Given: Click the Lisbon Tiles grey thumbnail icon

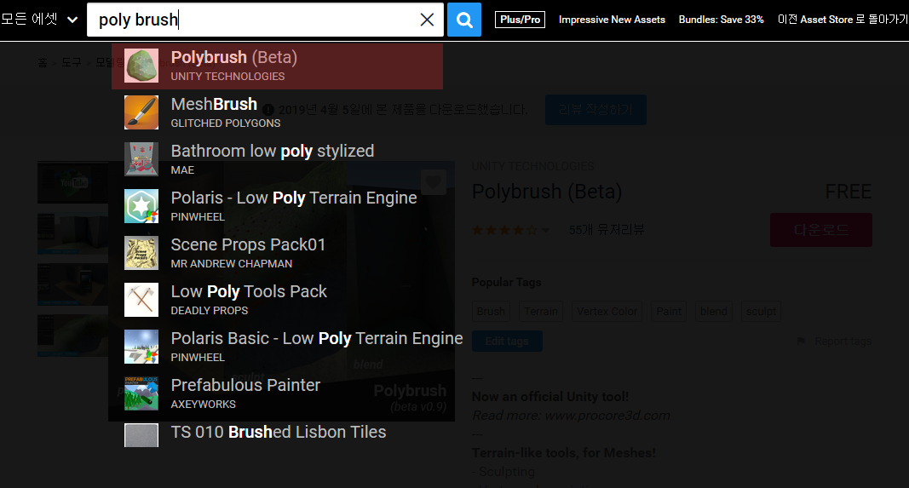Looking at the screenshot, I should pyautogui.click(x=141, y=435).
